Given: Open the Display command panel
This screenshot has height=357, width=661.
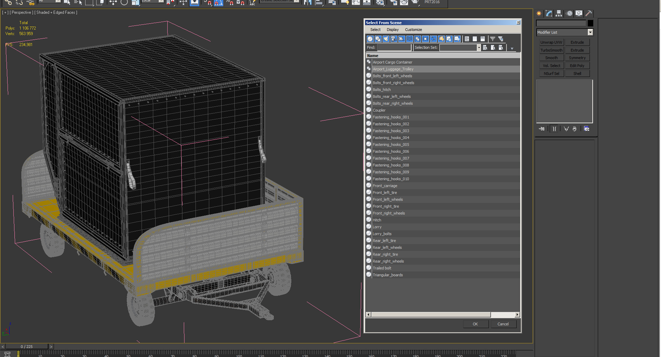Looking at the screenshot, I should (579, 13).
